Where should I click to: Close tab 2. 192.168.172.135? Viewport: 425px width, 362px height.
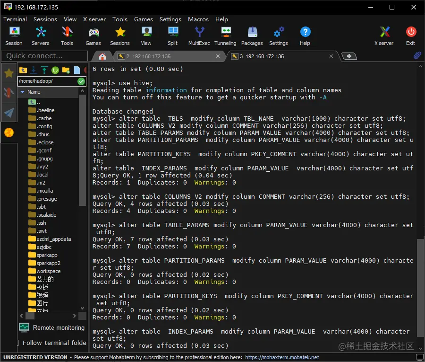click(218, 56)
